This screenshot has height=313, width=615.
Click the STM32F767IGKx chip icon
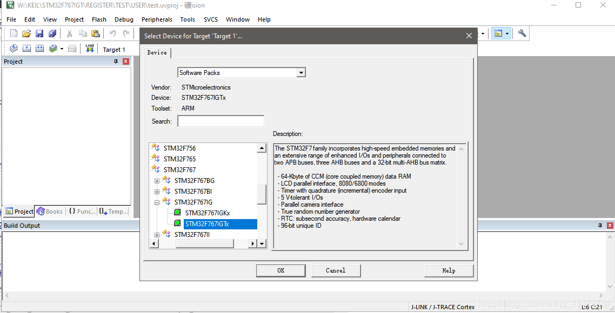[177, 213]
